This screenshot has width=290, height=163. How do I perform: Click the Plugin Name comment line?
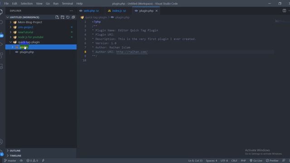pos(125,30)
